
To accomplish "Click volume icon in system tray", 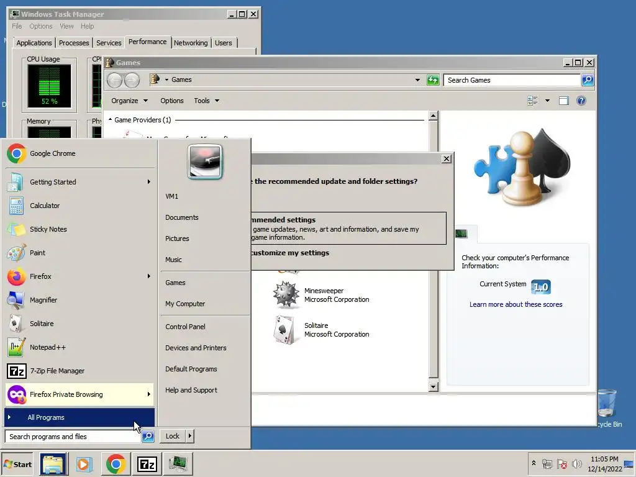I will point(576,463).
